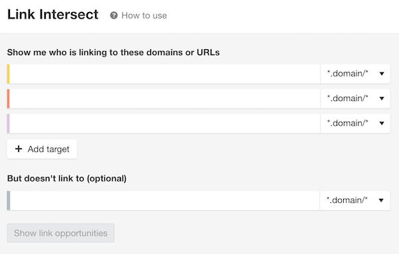The image size is (399, 254).
Task: Focus the yellow-marked first target input
Action: pos(165,74)
